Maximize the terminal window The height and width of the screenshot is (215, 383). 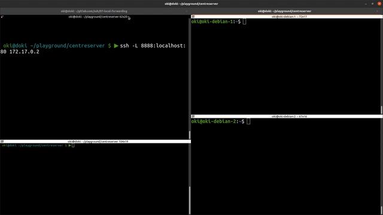372,4
